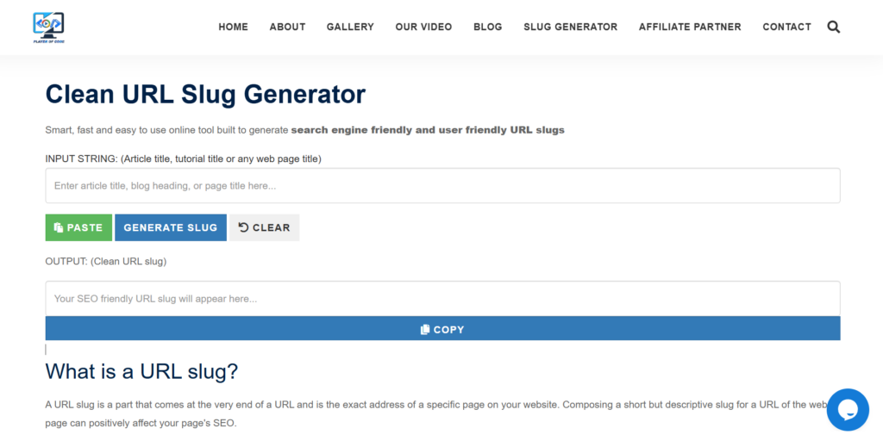Click the blue COPY button

point(442,328)
